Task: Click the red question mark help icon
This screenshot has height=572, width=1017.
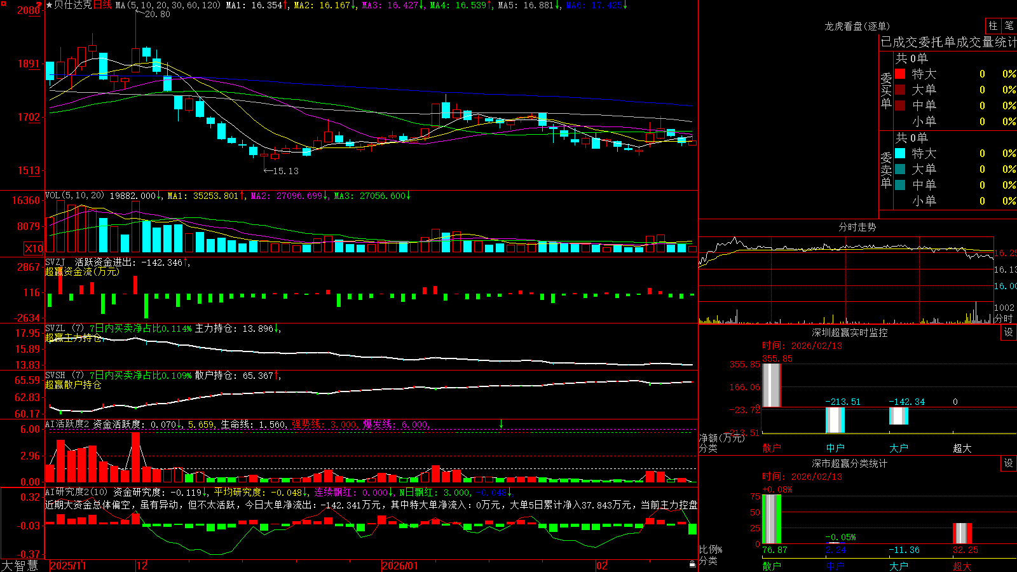Action: coord(39,4)
